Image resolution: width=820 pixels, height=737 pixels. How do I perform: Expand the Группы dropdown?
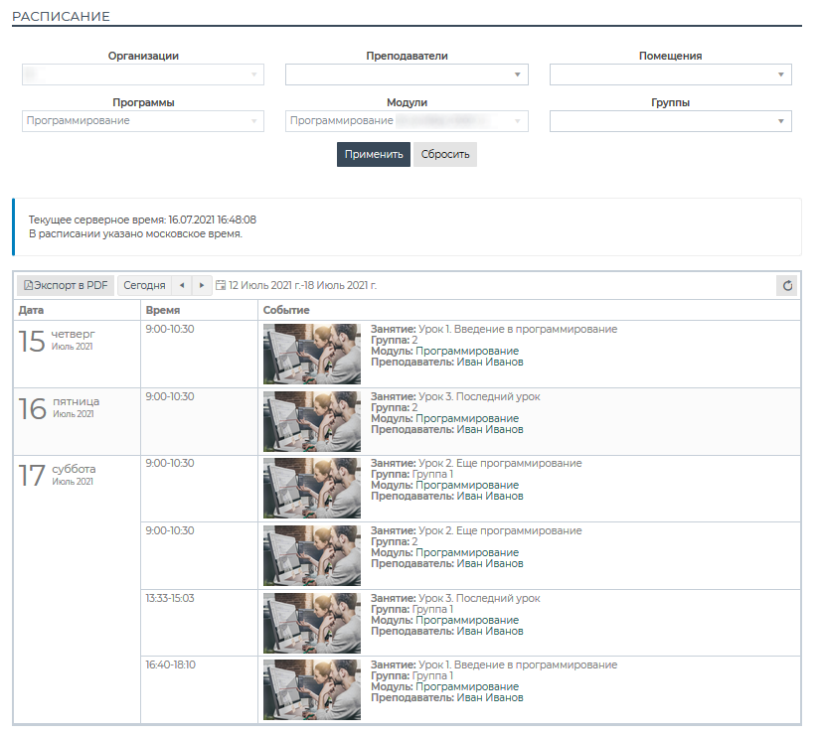(x=670, y=121)
